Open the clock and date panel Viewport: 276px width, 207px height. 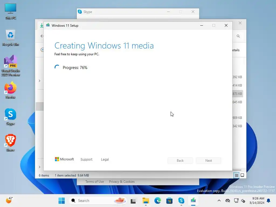(257, 201)
